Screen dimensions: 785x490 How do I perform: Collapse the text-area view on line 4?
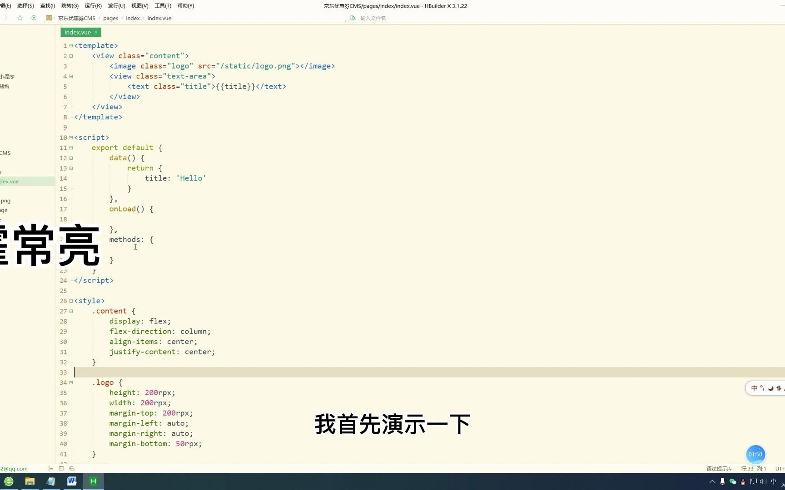tap(71, 76)
